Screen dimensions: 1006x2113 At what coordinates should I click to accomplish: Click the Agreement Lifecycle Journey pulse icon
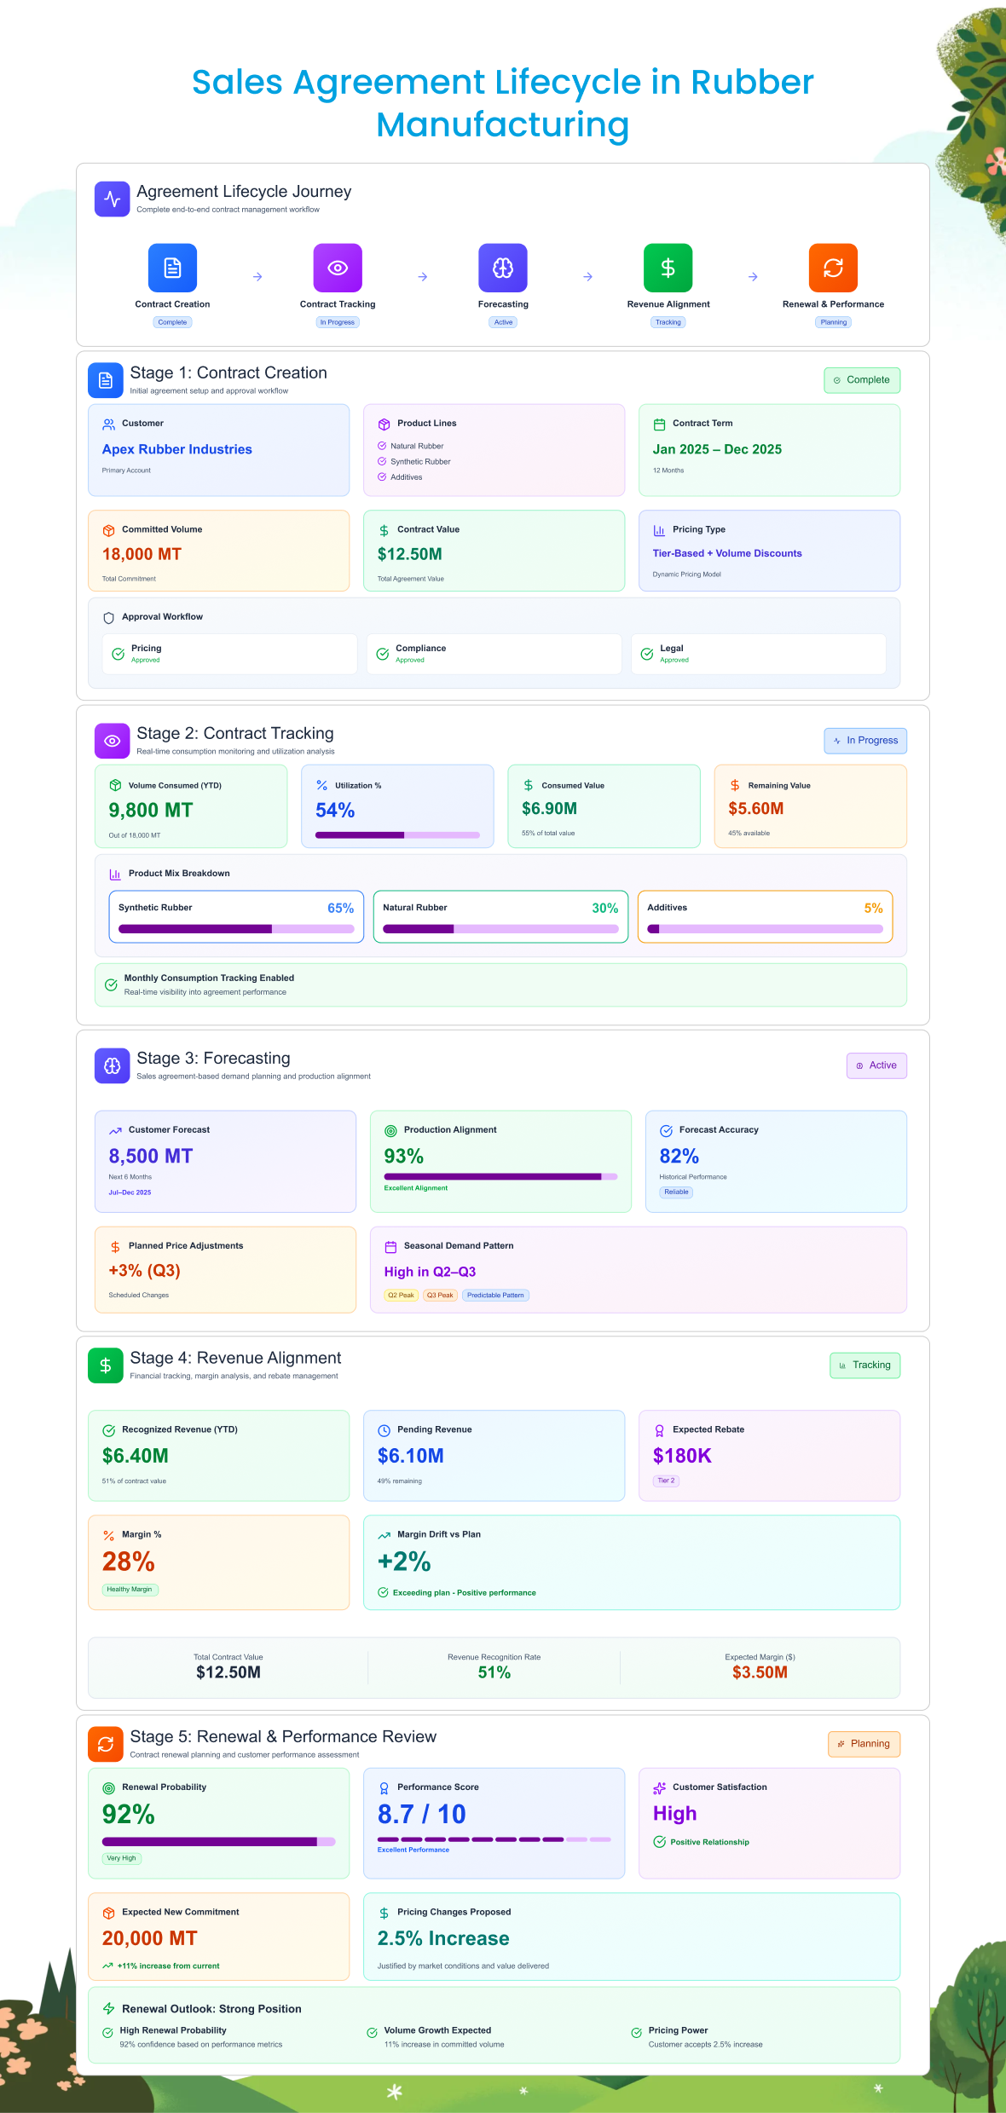112,199
